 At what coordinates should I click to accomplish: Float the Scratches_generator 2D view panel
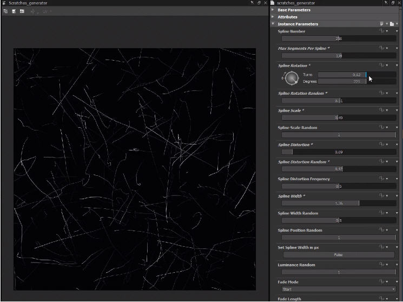click(259, 3)
